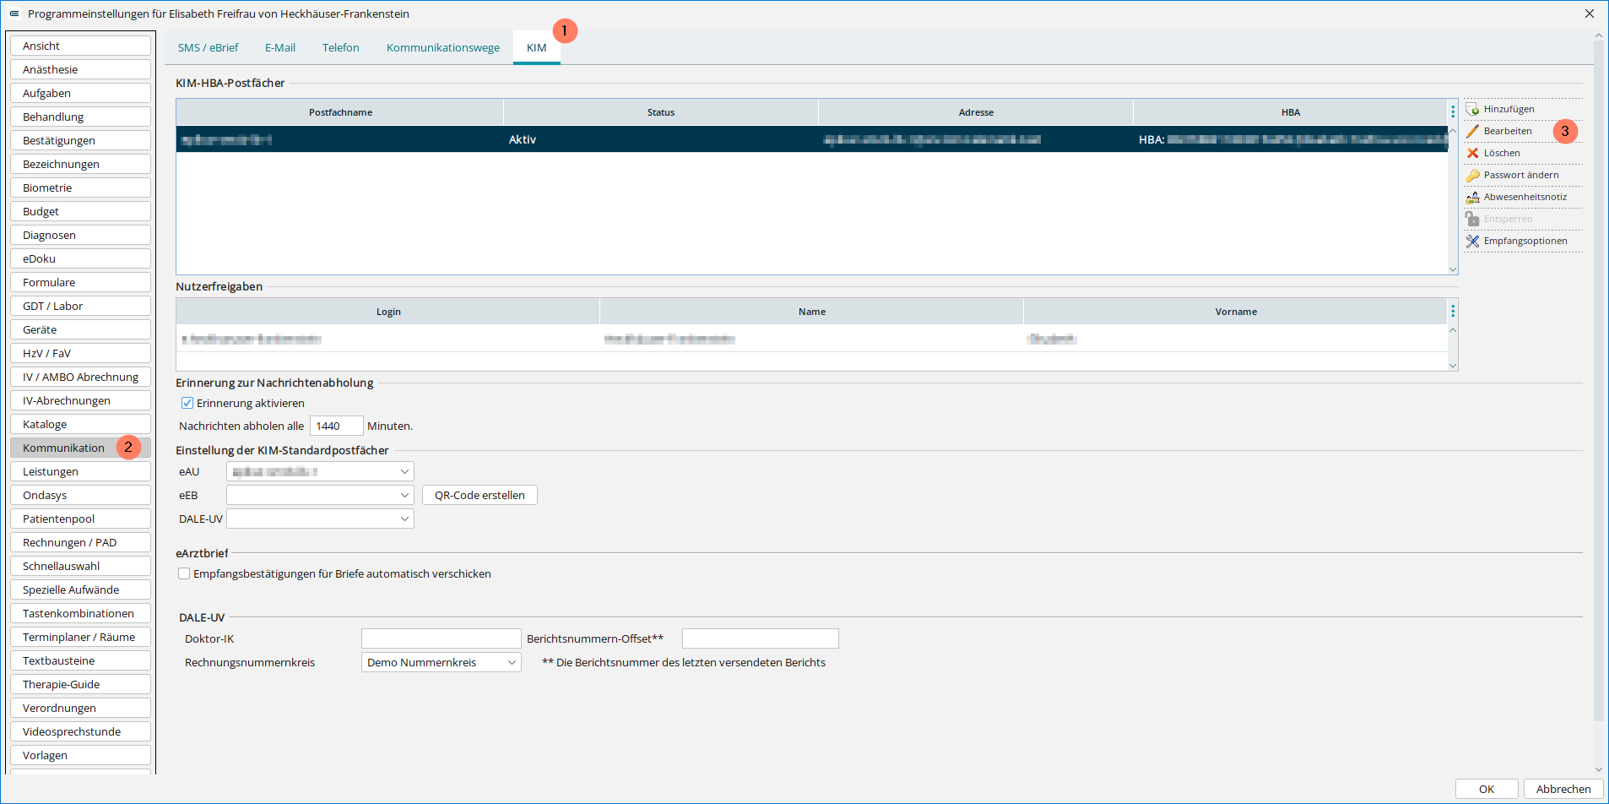This screenshot has width=1609, height=804.
Task: Click the red Löschen X icon
Action: [1473, 153]
